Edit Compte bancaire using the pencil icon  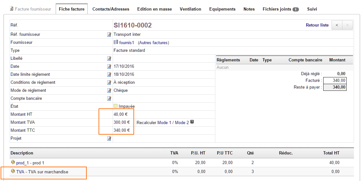click(x=109, y=98)
